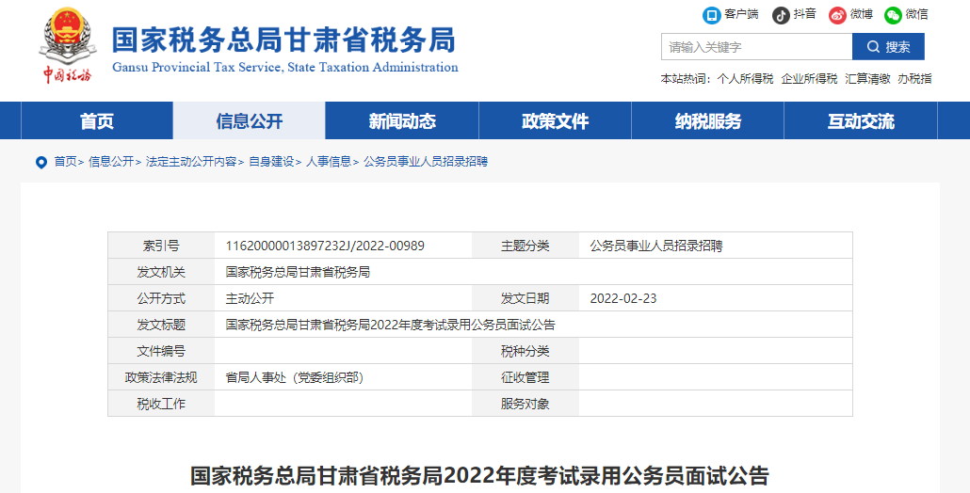Click the 本站热词 label
Image resolution: width=970 pixels, height=493 pixels.
tap(685, 79)
